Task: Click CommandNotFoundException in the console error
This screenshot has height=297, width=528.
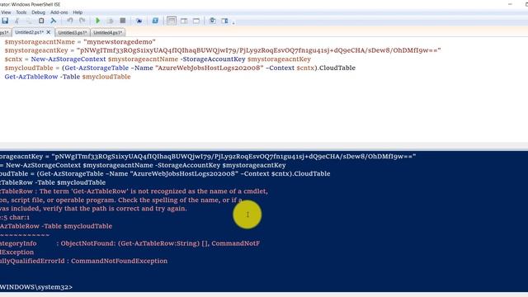Action: click(x=119, y=261)
